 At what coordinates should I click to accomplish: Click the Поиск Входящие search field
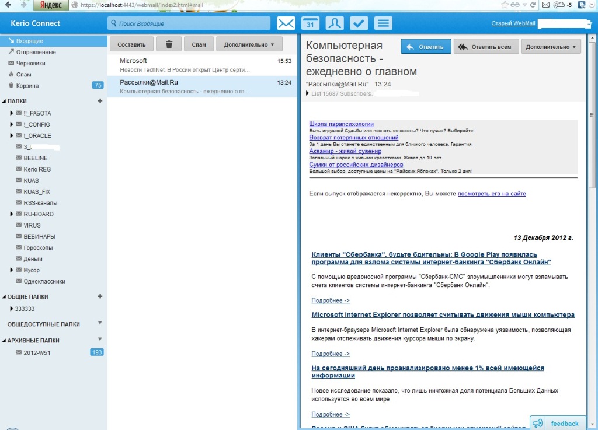point(189,24)
